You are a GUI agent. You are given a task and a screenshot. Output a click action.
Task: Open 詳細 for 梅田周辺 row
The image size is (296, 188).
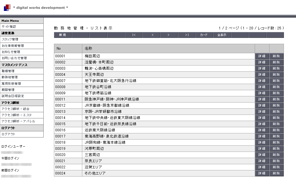click(x=262, y=56)
